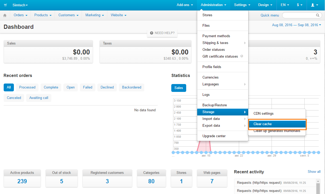The width and height of the screenshot is (325, 194).
Task: Select the All orders filter
Action: click(x=9, y=87)
